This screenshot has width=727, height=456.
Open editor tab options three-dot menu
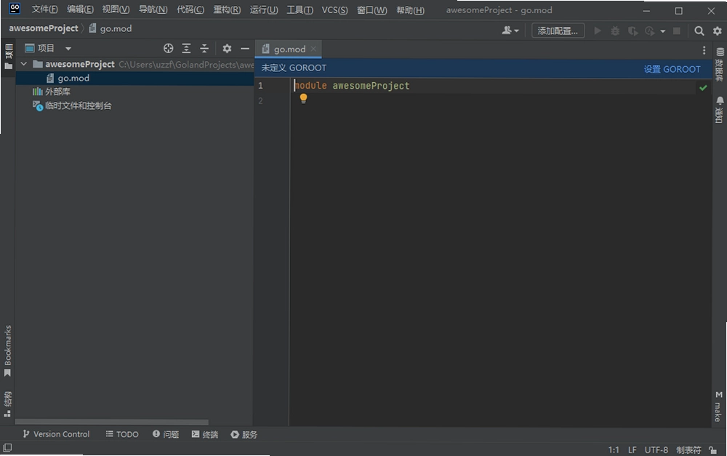704,49
